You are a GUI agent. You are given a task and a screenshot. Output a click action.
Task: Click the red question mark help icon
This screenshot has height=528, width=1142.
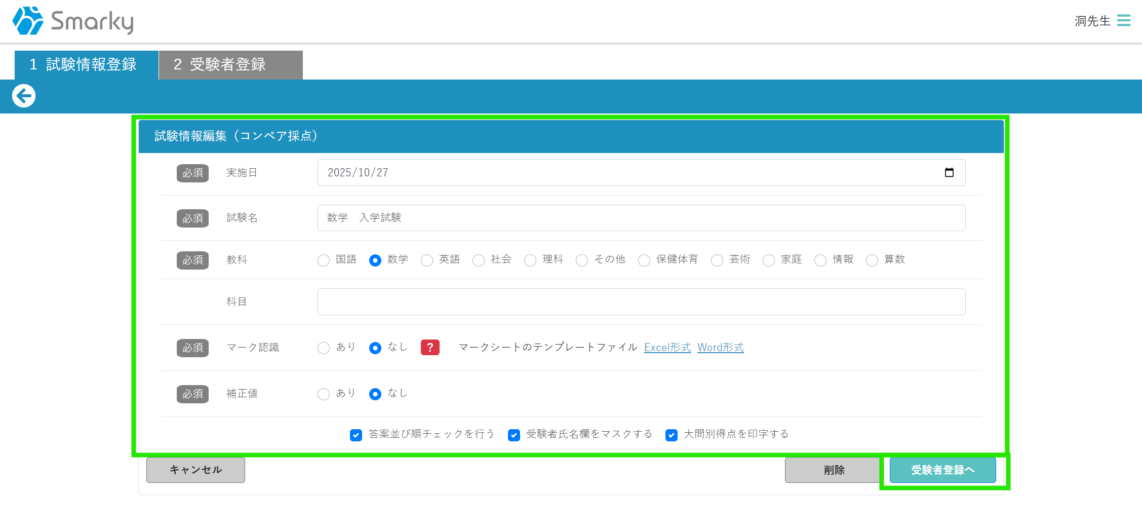[429, 348]
